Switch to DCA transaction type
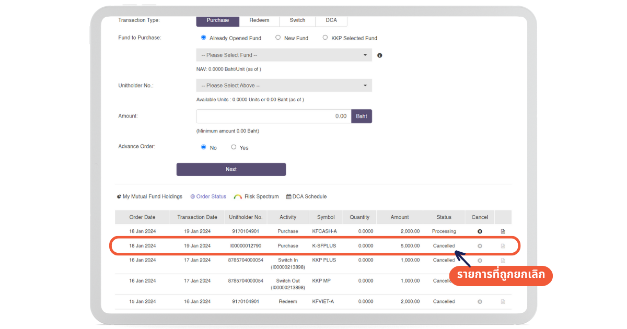 click(x=331, y=20)
